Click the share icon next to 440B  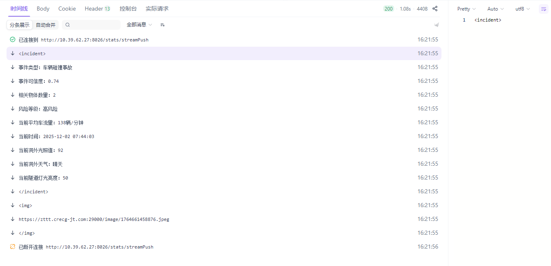coord(435,9)
